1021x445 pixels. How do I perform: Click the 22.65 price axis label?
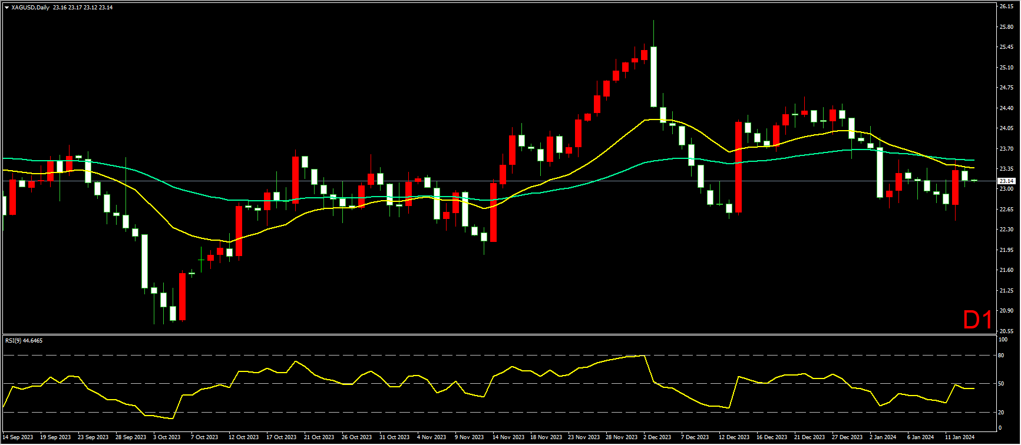click(1006, 210)
